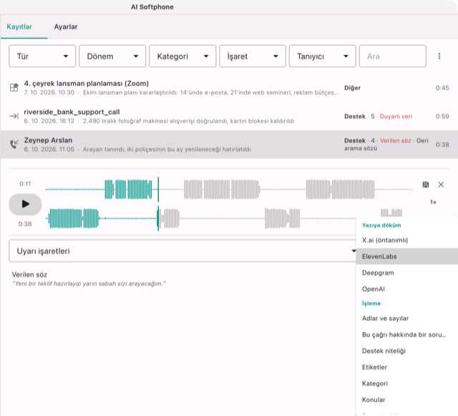Open the Kategori filter dropdown
The height and width of the screenshot is (416, 458).
[x=182, y=56]
